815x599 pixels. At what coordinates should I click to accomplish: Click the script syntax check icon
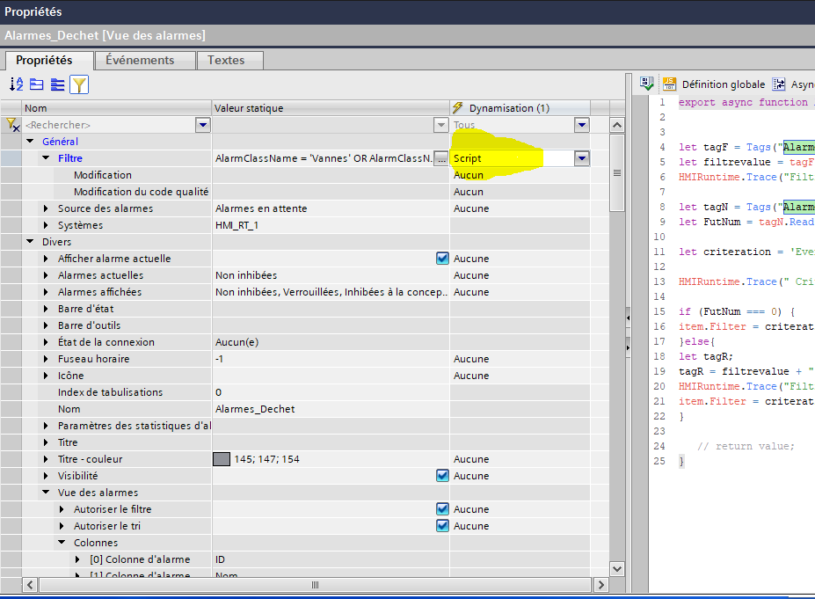point(647,84)
